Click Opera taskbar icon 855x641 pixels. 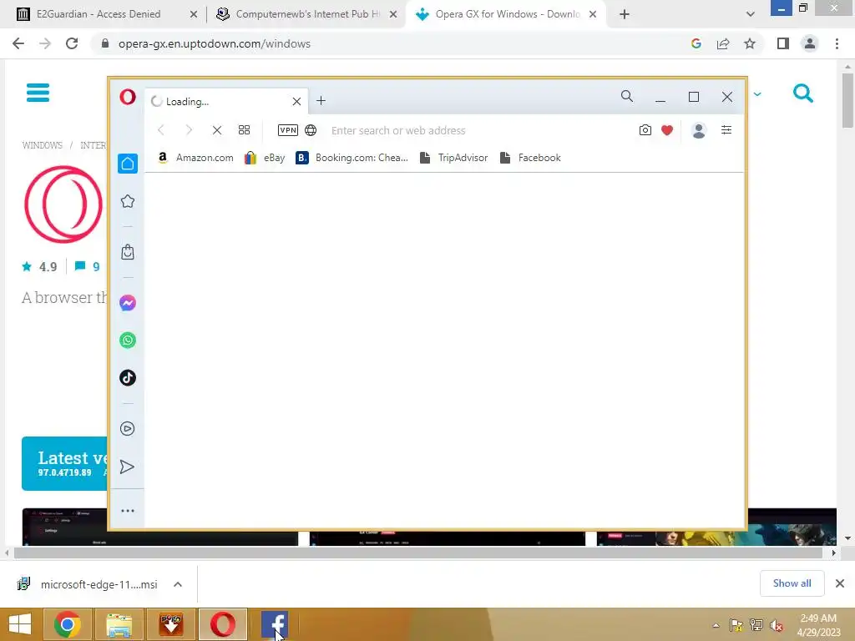click(222, 624)
